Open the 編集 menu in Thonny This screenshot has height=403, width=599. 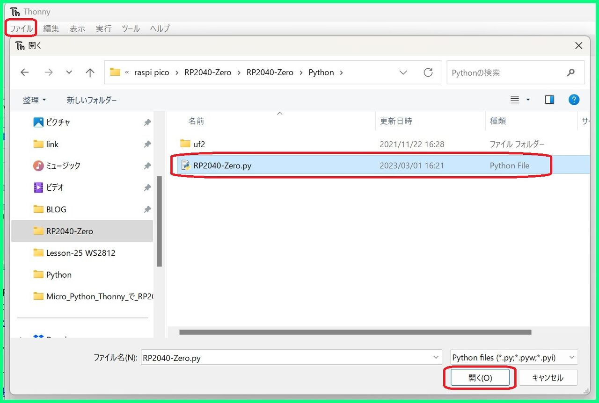[51, 29]
